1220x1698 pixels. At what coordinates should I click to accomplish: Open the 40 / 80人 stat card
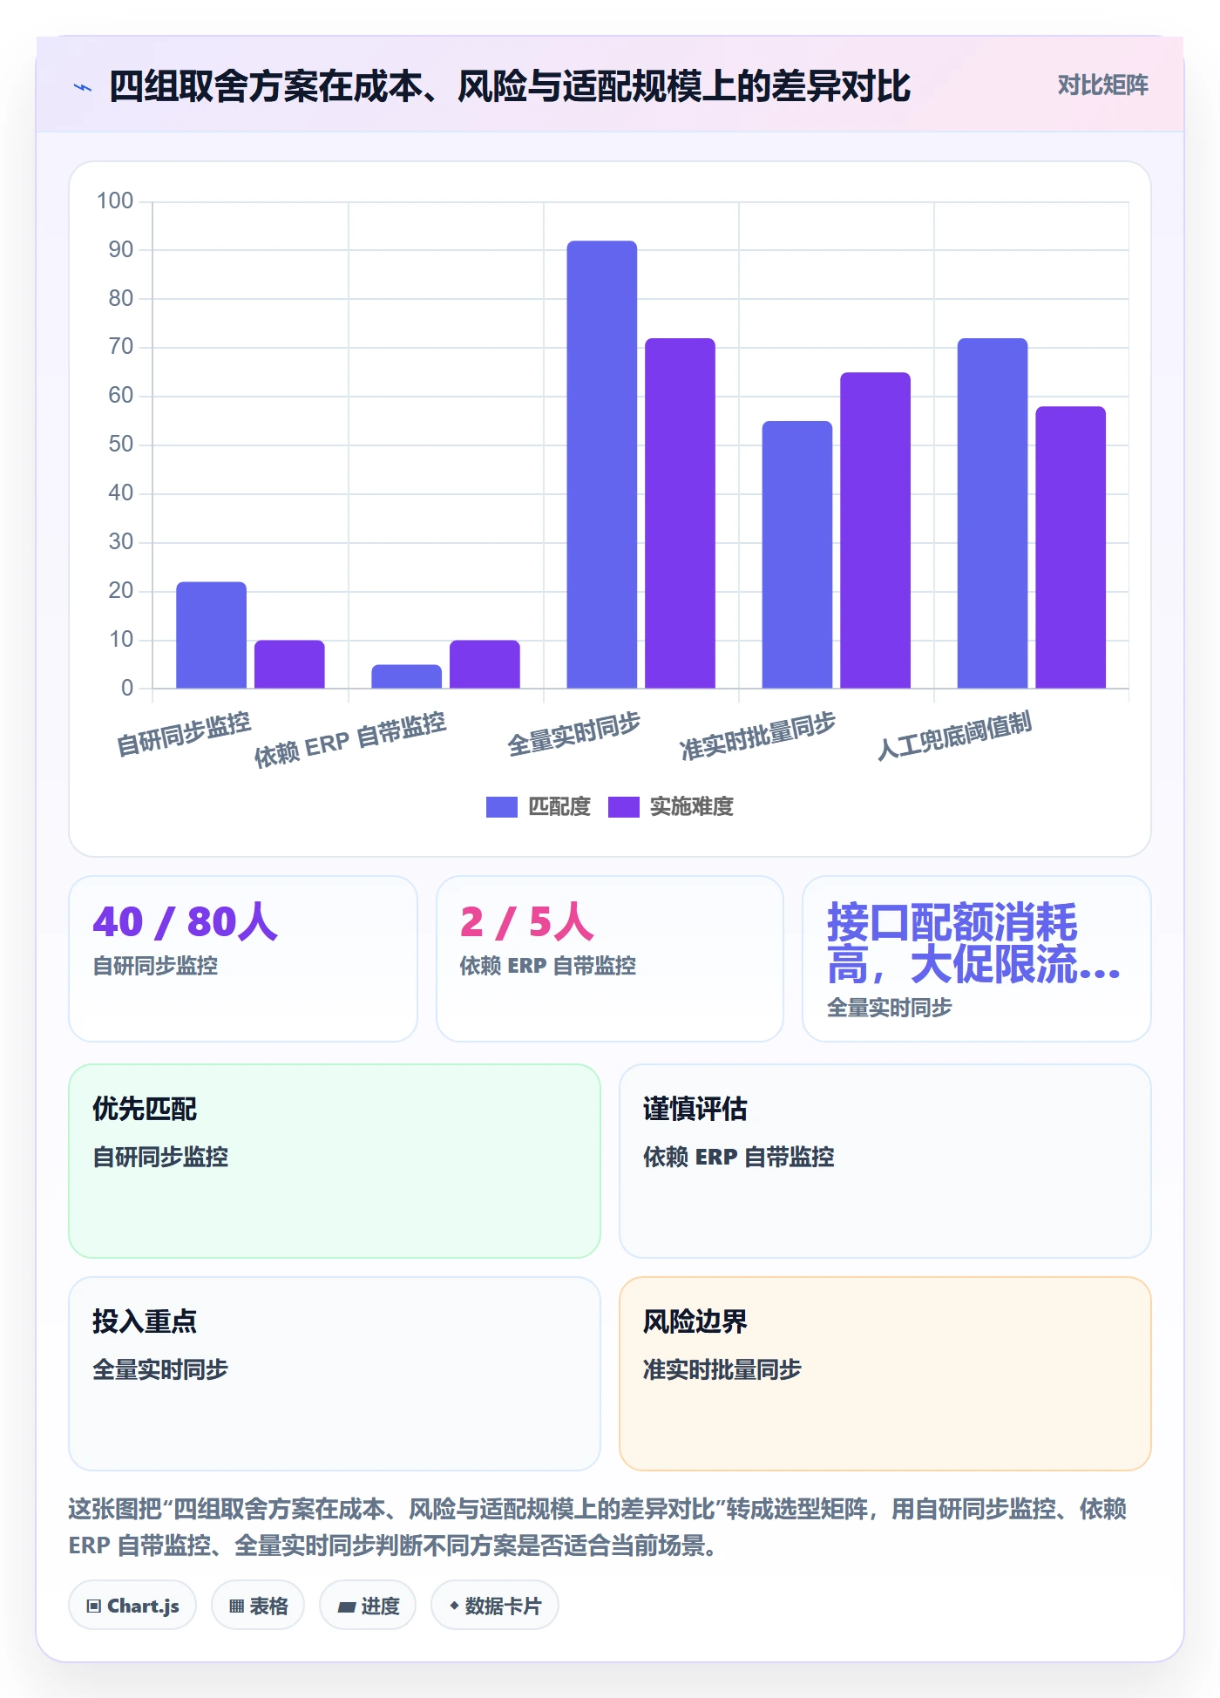click(x=243, y=959)
